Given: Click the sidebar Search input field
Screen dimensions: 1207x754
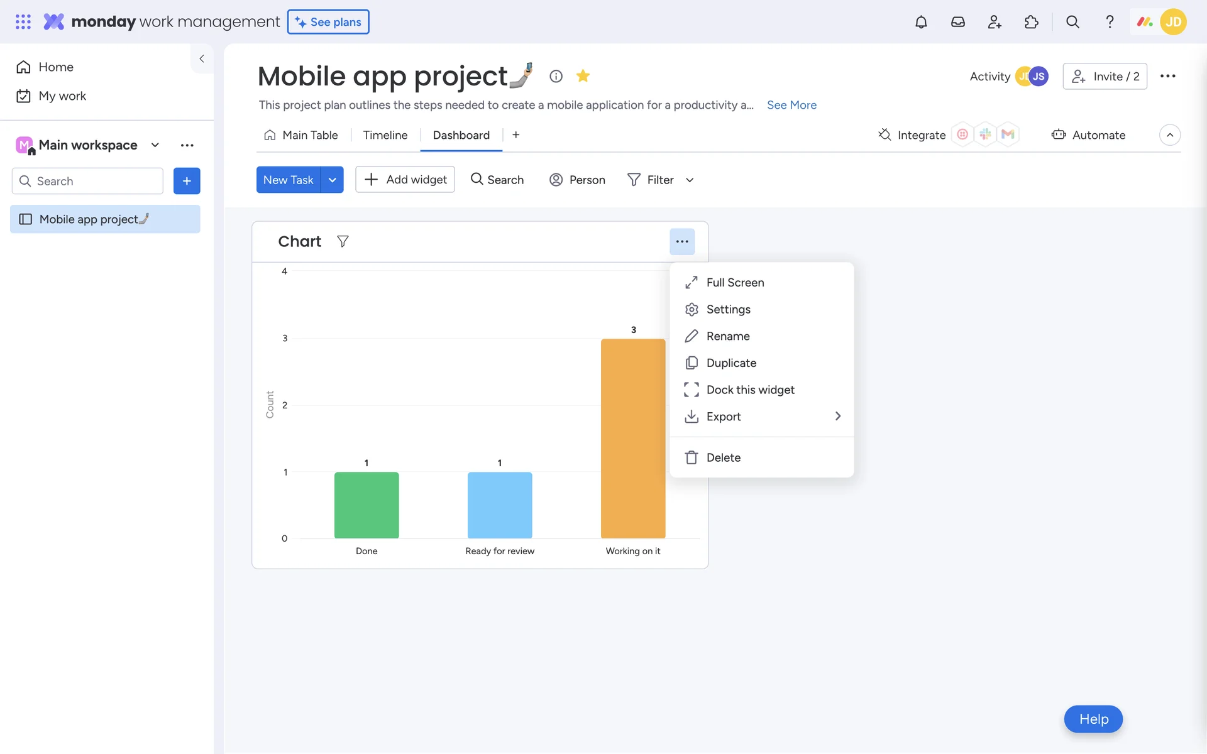Looking at the screenshot, I should pos(88,181).
